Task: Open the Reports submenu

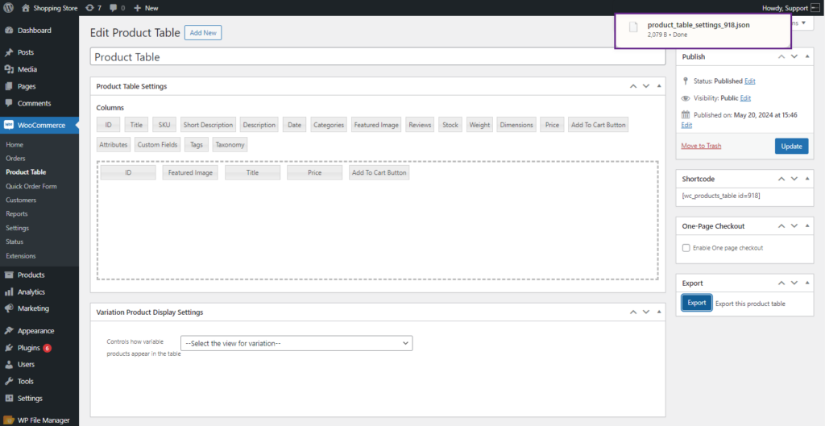Action: pyautogui.click(x=17, y=214)
